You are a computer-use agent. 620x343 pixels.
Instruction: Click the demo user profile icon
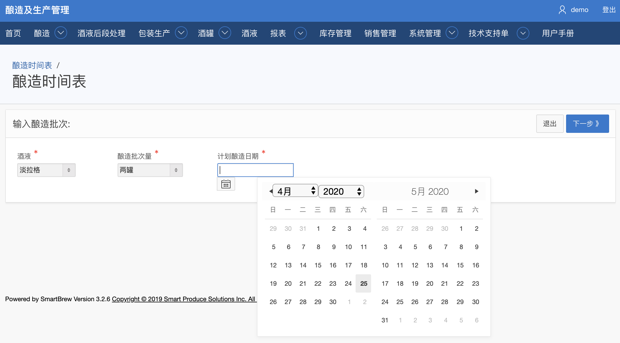pos(562,10)
